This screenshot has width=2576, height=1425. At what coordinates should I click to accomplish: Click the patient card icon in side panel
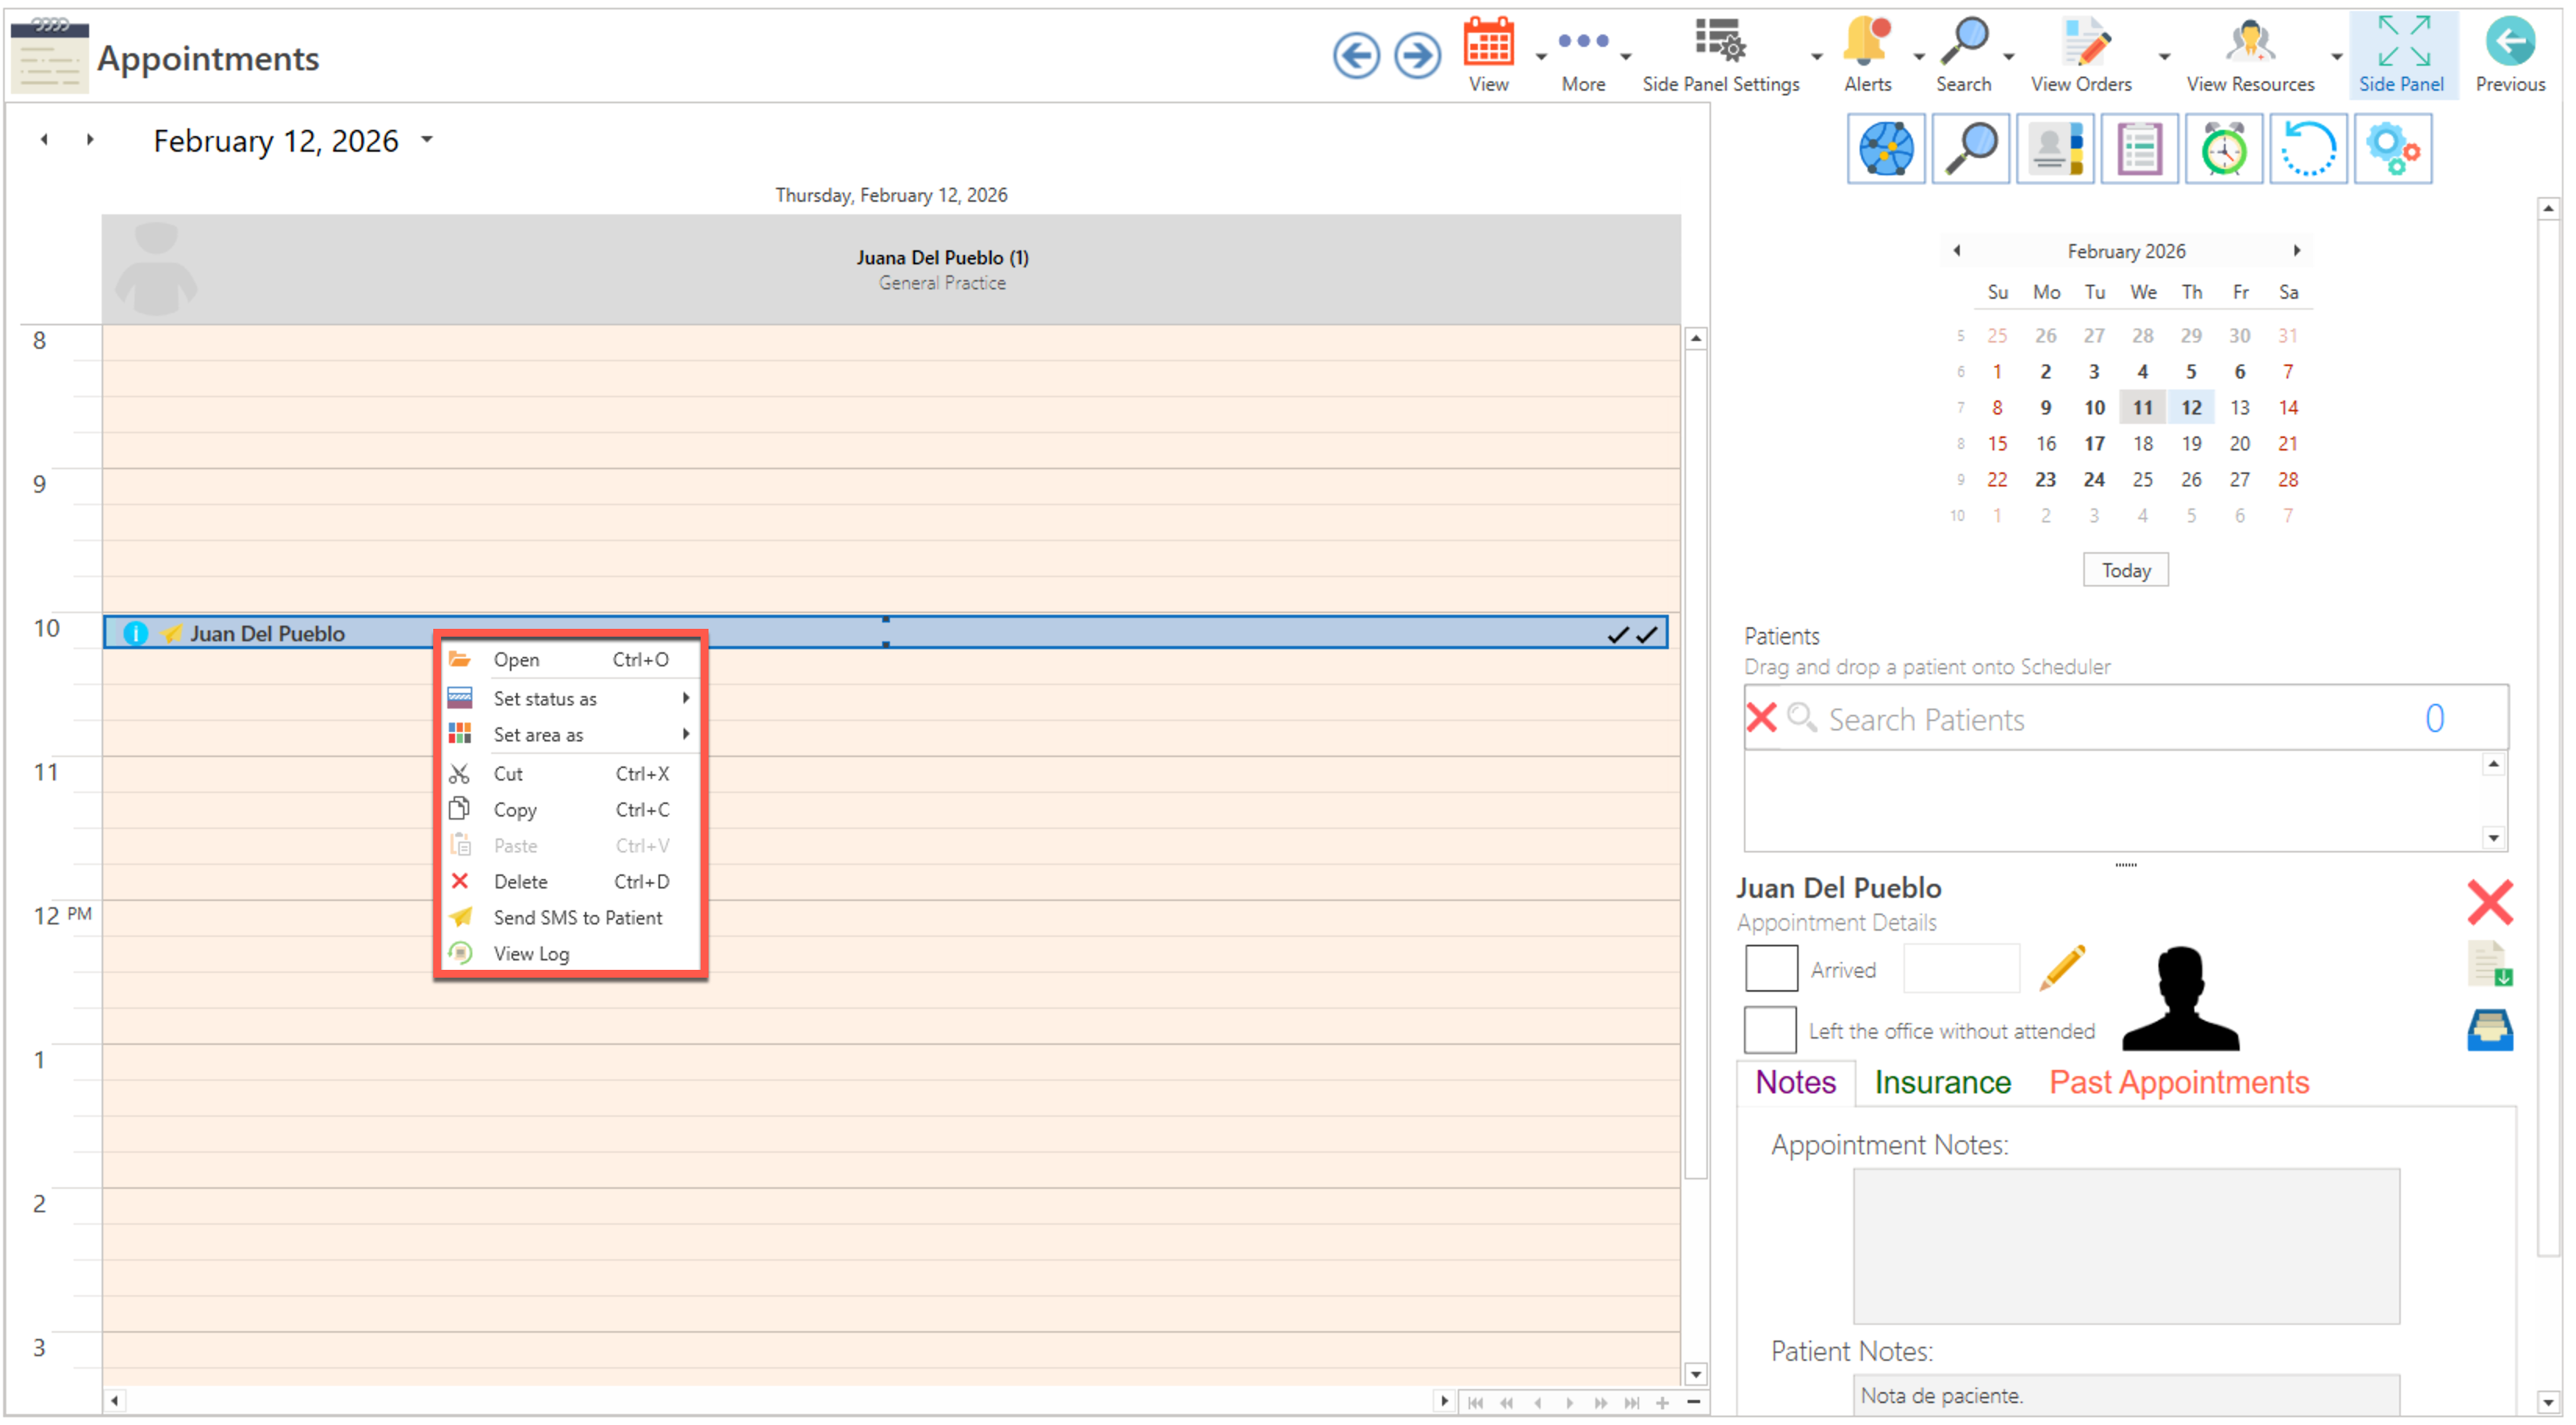[2054, 149]
